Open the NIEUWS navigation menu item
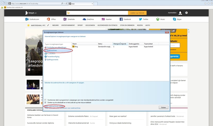 [x=55, y=25]
